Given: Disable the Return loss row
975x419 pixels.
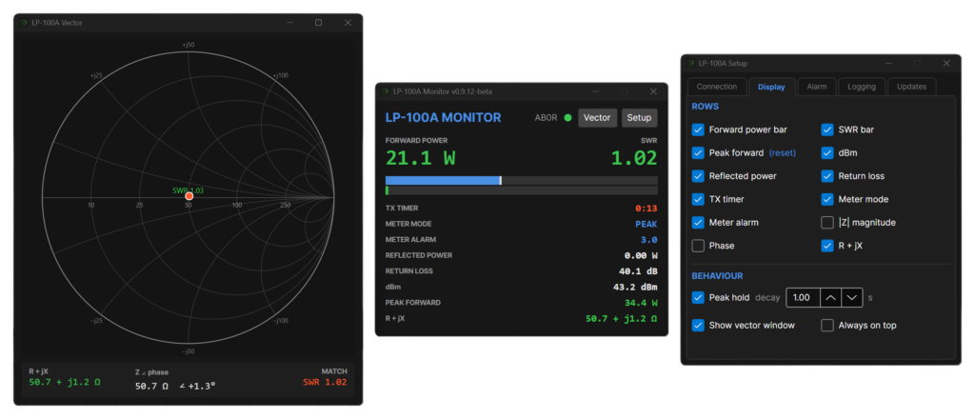Looking at the screenshot, I should [x=827, y=176].
